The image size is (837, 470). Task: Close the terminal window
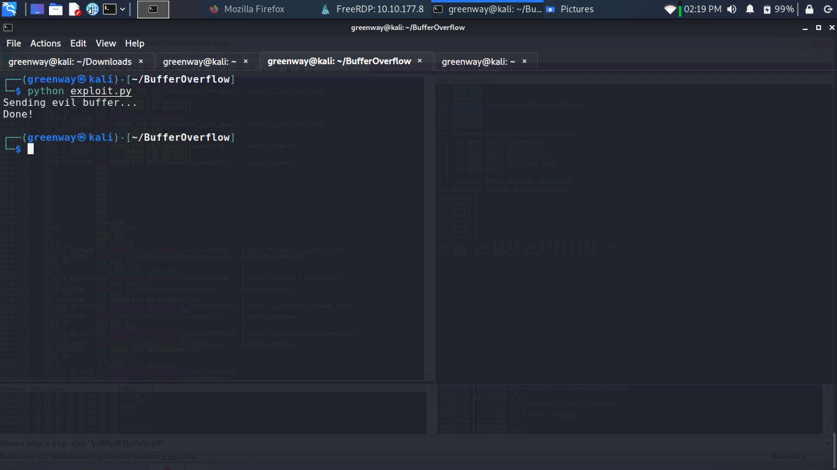(x=831, y=28)
